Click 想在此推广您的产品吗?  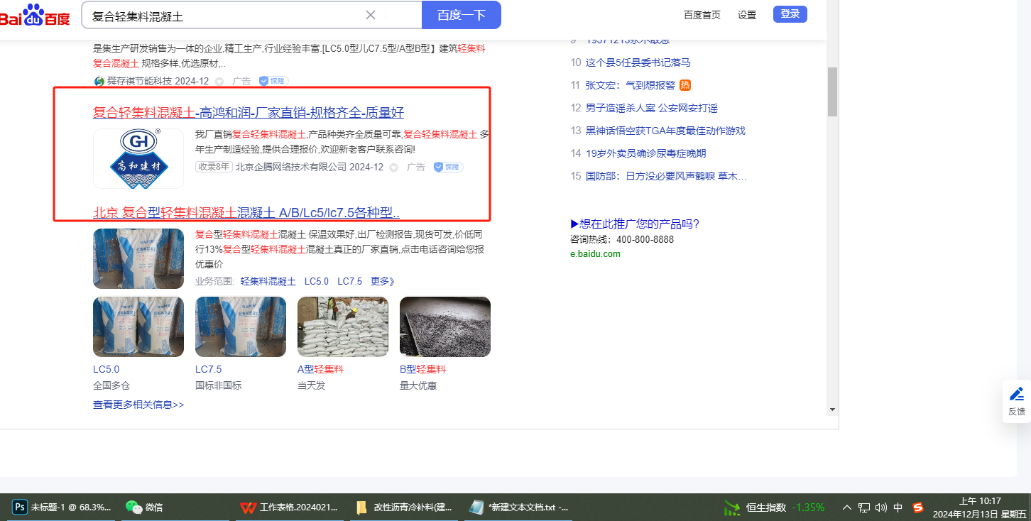pyautogui.click(x=635, y=224)
